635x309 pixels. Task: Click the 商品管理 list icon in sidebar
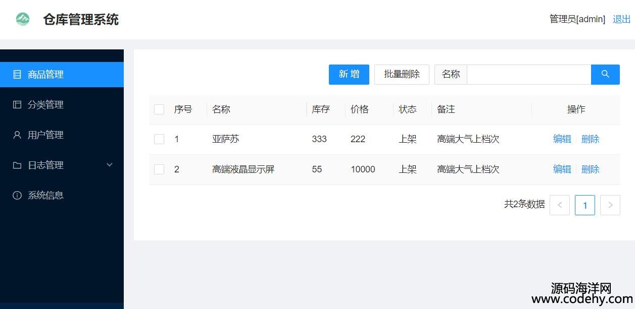coord(17,75)
